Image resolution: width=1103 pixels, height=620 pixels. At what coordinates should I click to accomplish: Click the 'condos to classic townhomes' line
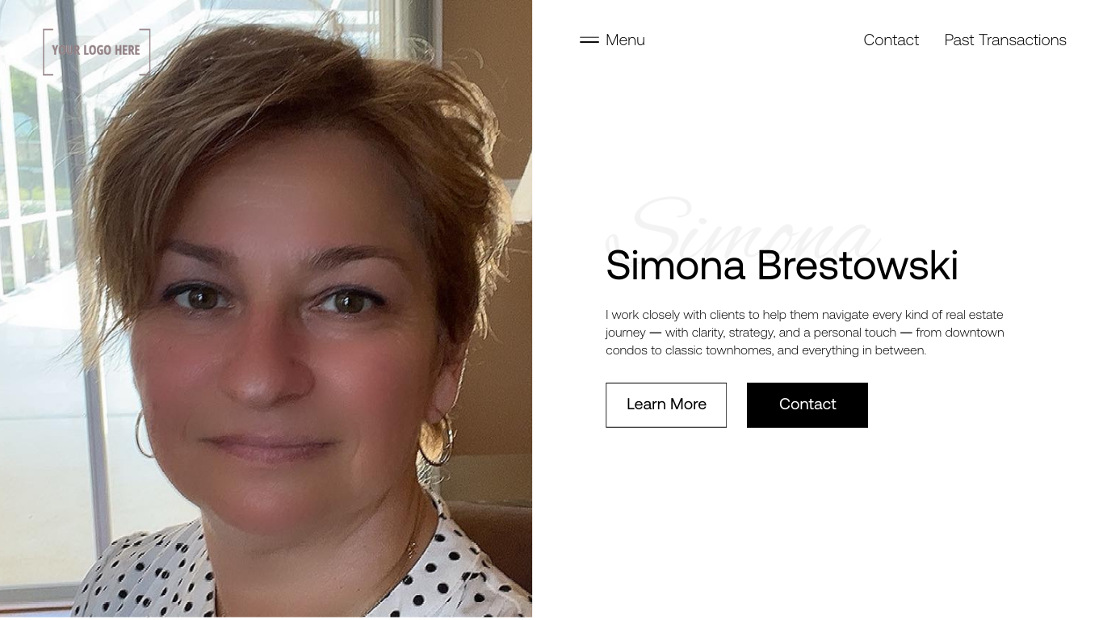click(x=765, y=350)
